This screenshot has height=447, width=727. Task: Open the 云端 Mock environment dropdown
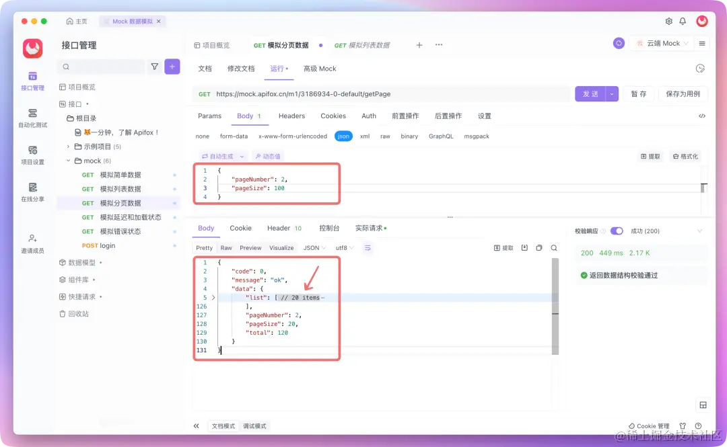(662, 43)
